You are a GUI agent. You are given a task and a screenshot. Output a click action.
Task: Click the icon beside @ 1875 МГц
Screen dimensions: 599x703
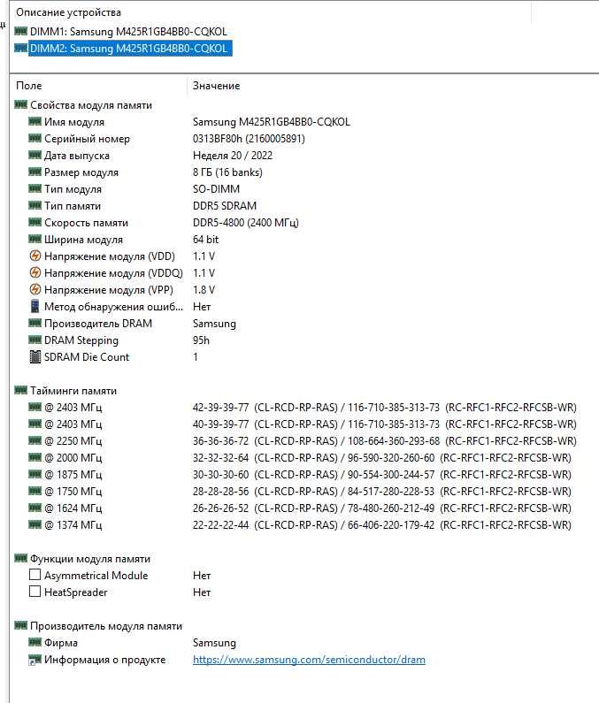click(x=35, y=474)
